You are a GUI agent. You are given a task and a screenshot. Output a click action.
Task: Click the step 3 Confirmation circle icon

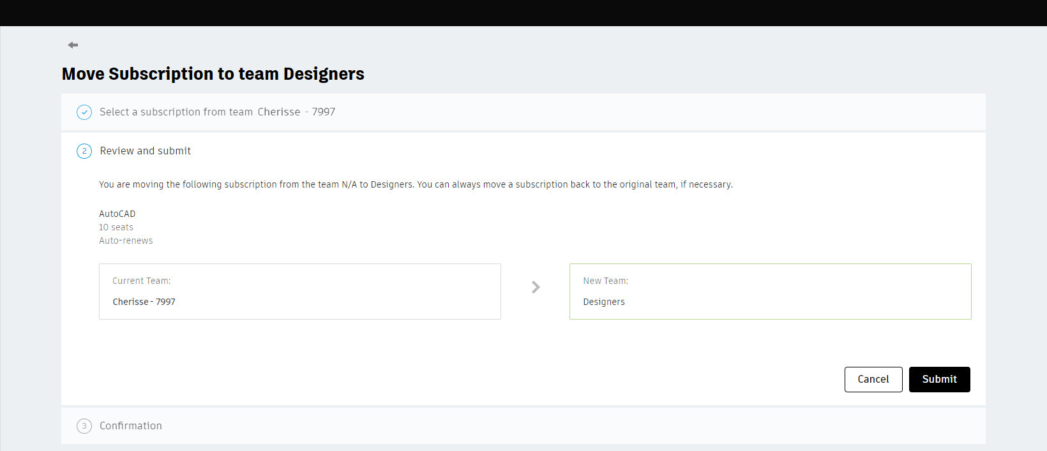84,426
